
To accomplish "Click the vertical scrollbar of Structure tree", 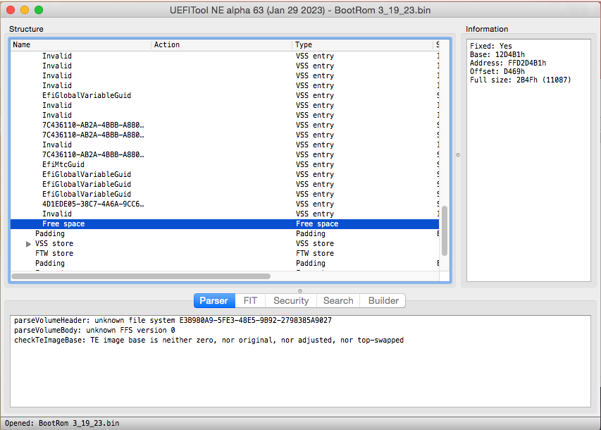I will (445, 231).
